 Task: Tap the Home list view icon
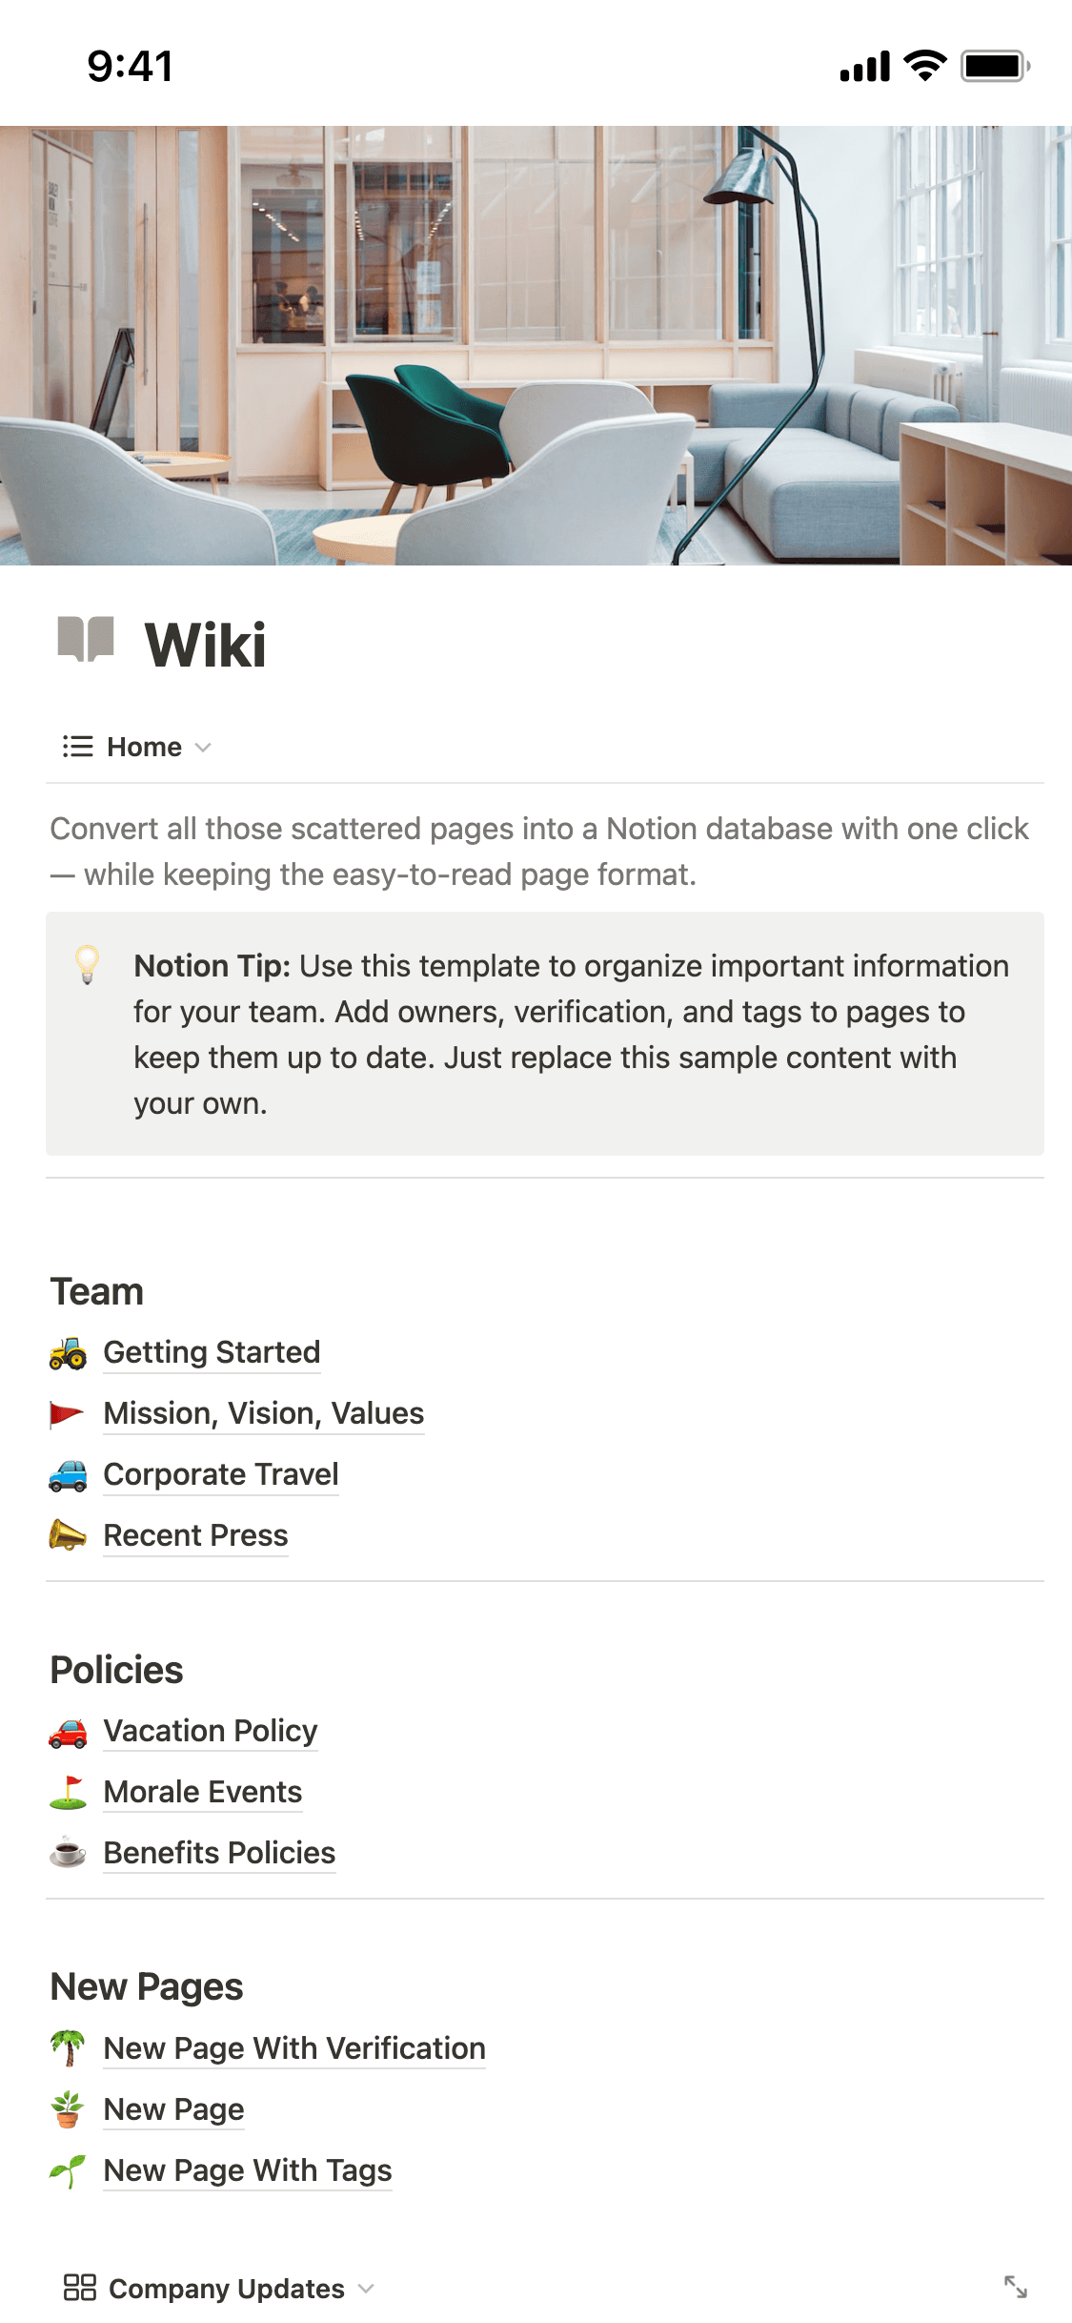pos(78,747)
